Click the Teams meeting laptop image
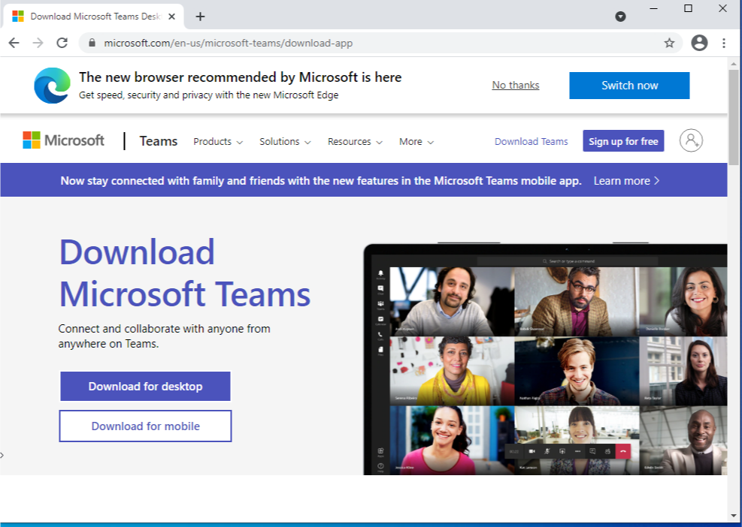Screen dimensions: 742x527 click(545, 359)
